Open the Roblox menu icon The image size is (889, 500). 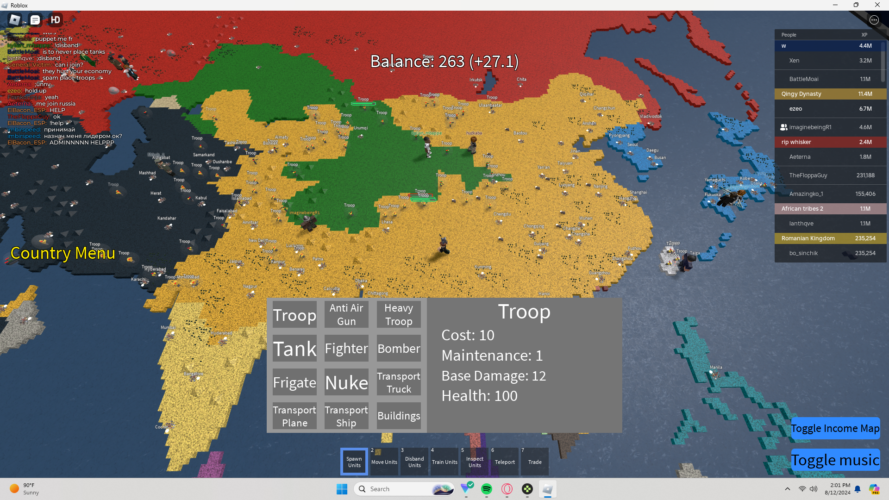click(15, 20)
